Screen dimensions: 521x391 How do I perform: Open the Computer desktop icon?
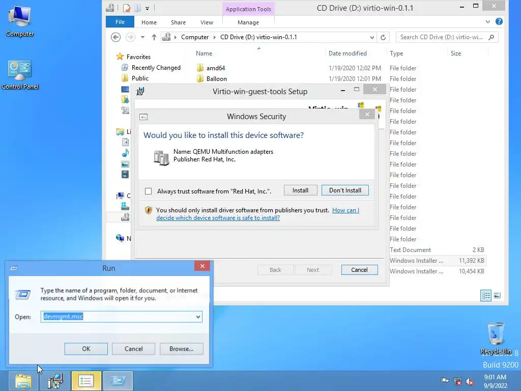20,21
